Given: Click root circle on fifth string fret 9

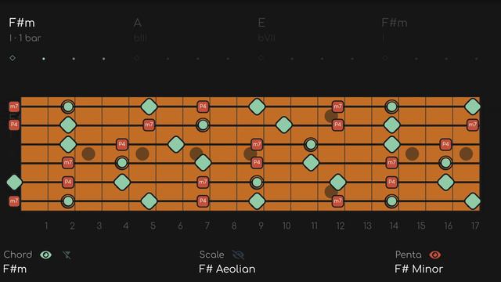Looking at the screenshot, I should (x=257, y=183).
